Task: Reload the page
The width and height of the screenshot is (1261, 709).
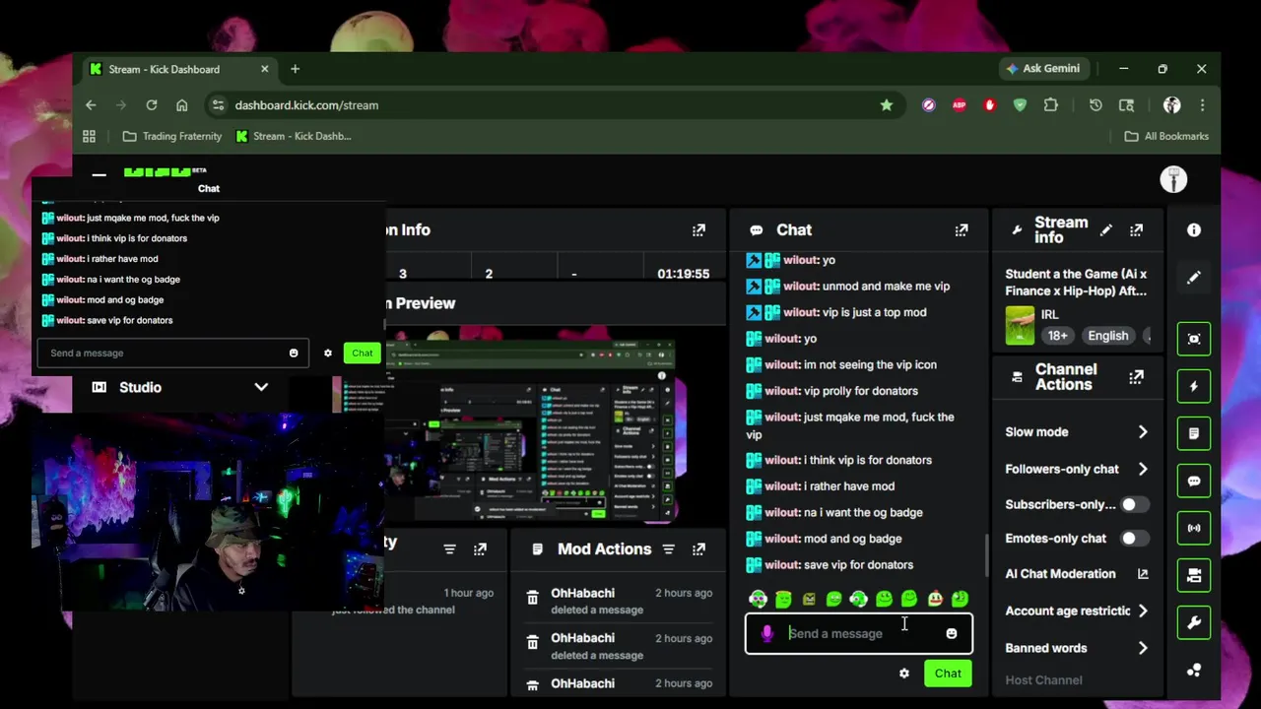Action: coord(152,105)
